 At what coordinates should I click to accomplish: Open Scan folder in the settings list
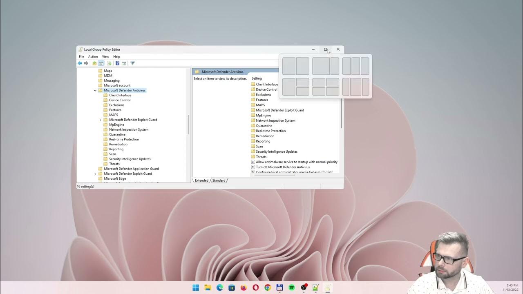[259, 146]
